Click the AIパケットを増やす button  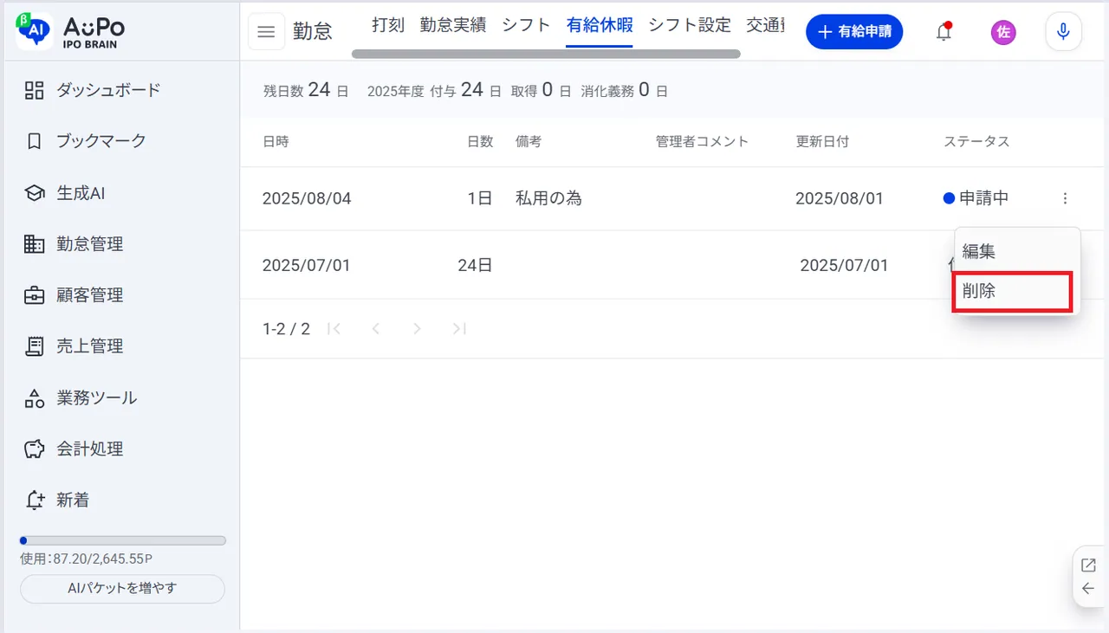[x=122, y=589]
